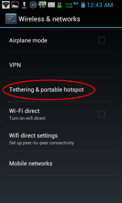This screenshot has width=122, height=203.
Task: Tap the Wi-Fi direct row label
Action: tap(24, 111)
